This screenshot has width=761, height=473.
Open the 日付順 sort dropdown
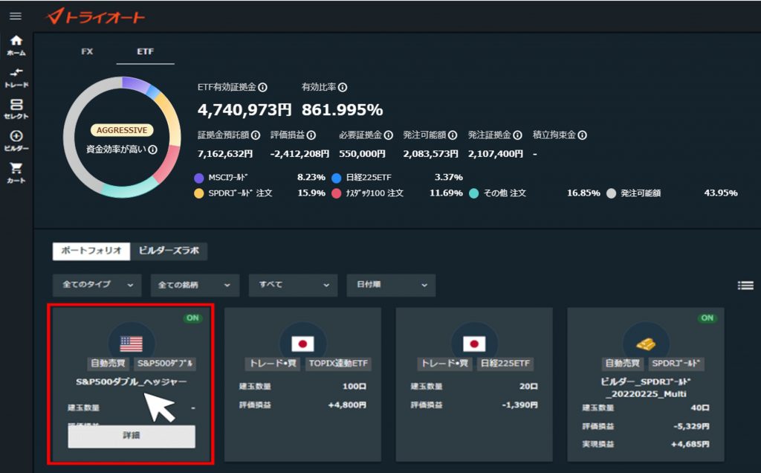[391, 285]
